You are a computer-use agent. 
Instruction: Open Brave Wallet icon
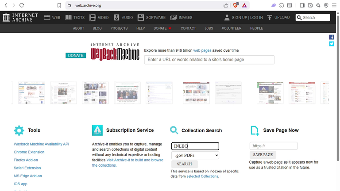310,5
